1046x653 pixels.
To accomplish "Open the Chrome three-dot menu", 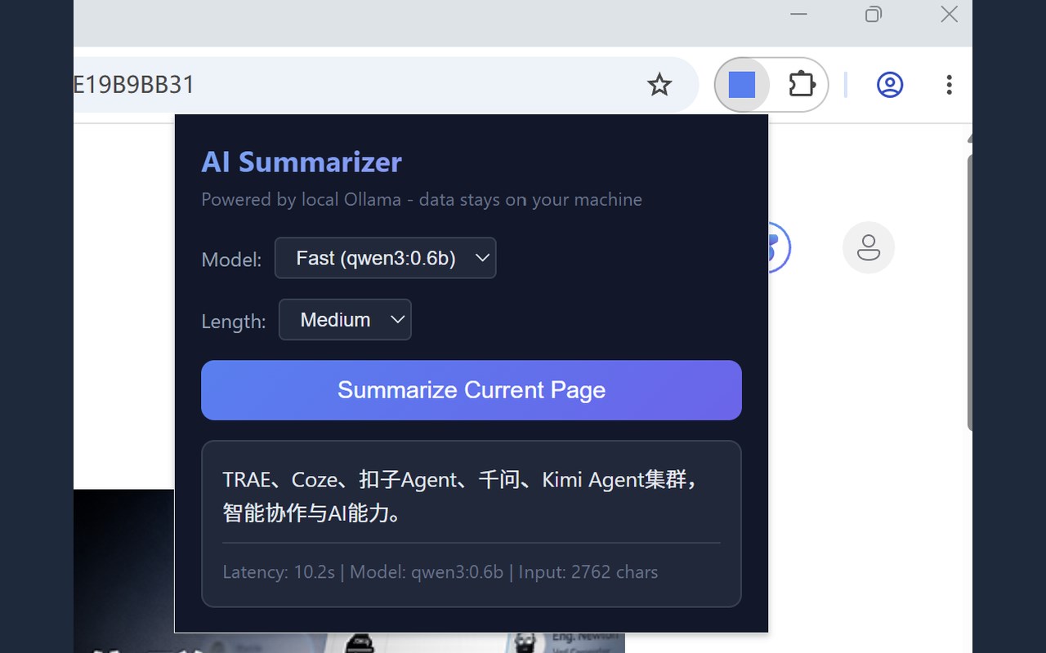I will click(949, 84).
